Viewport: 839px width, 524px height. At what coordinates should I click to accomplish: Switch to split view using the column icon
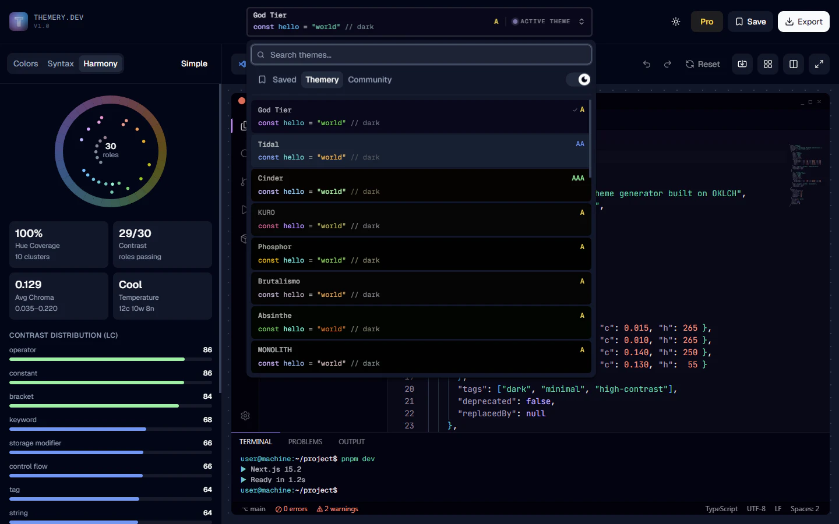tap(793, 64)
